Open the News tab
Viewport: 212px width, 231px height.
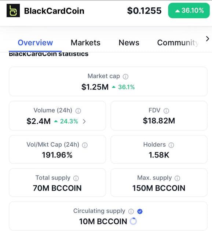click(129, 43)
